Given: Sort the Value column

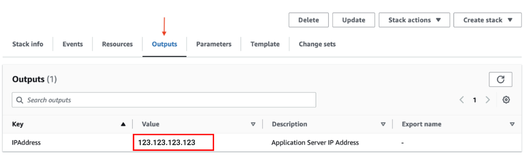Looking at the screenshot, I should pos(253,124).
